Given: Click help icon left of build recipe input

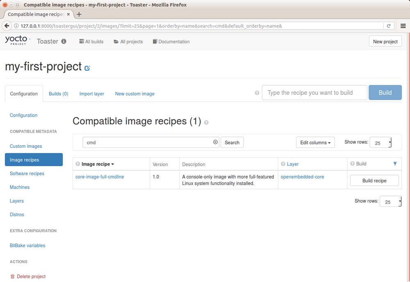Looking at the screenshot, I should point(257,93).
